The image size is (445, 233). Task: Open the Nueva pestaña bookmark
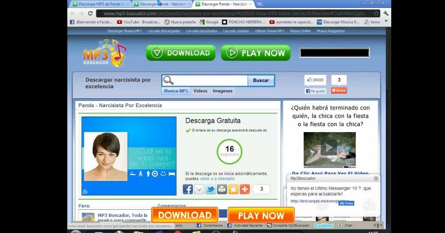pos(180,22)
